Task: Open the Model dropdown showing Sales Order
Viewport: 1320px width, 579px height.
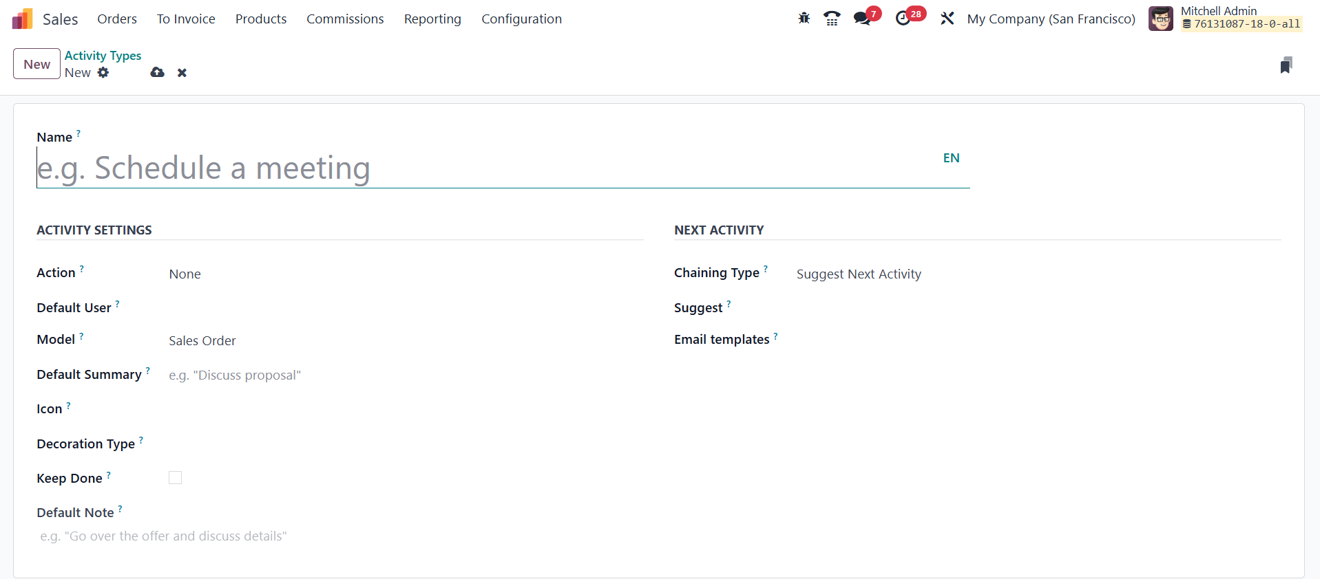Action: pyautogui.click(x=406, y=340)
